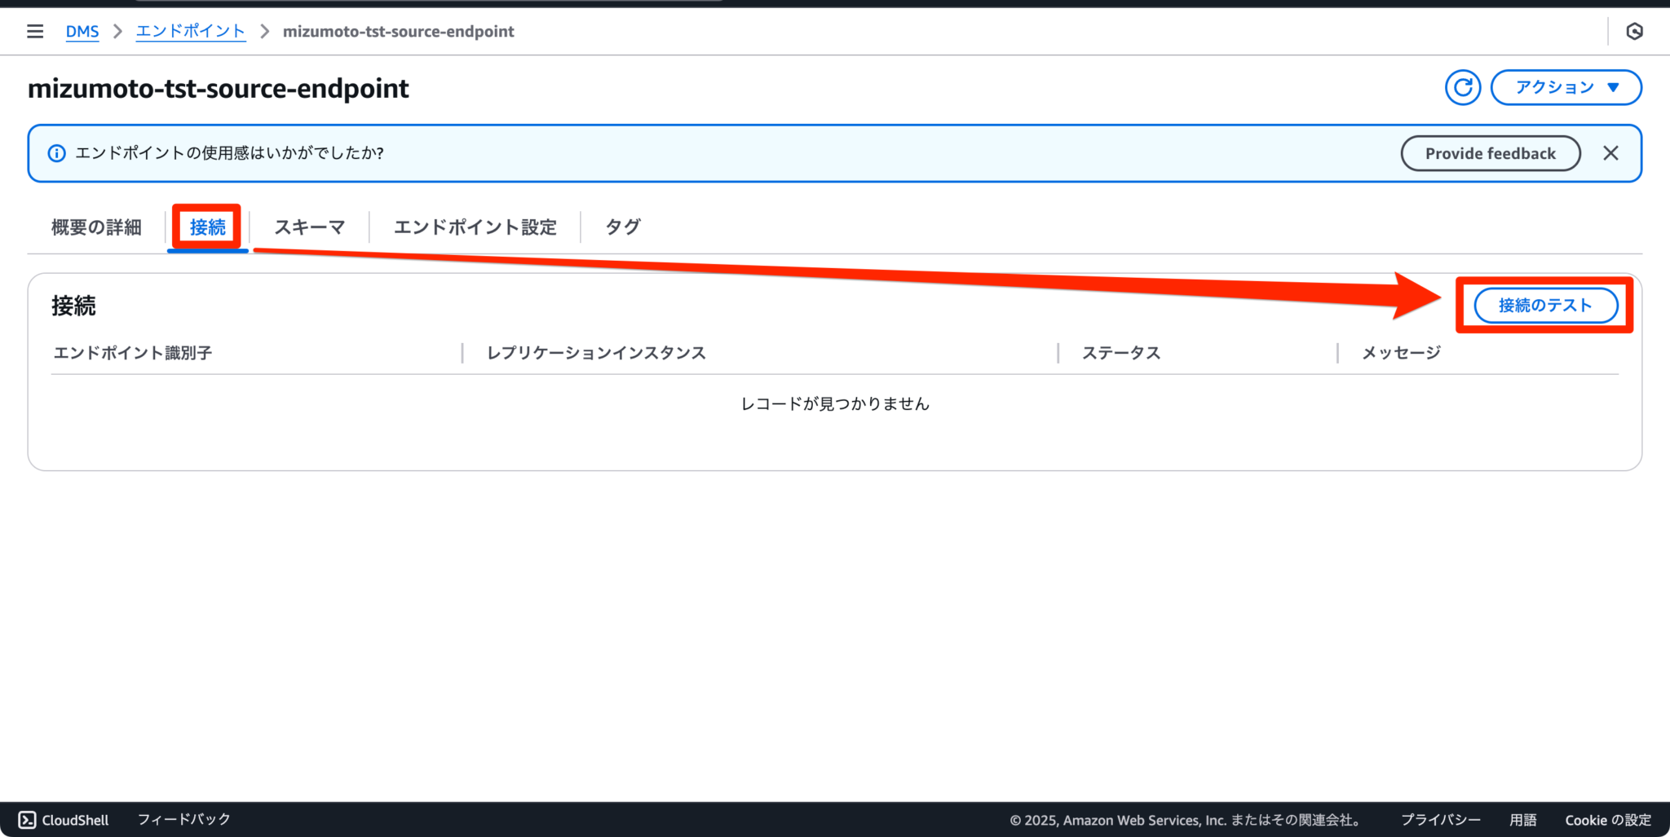
Task: Navigate to DMS via the breadcrumb
Action: pyautogui.click(x=82, y=31)
